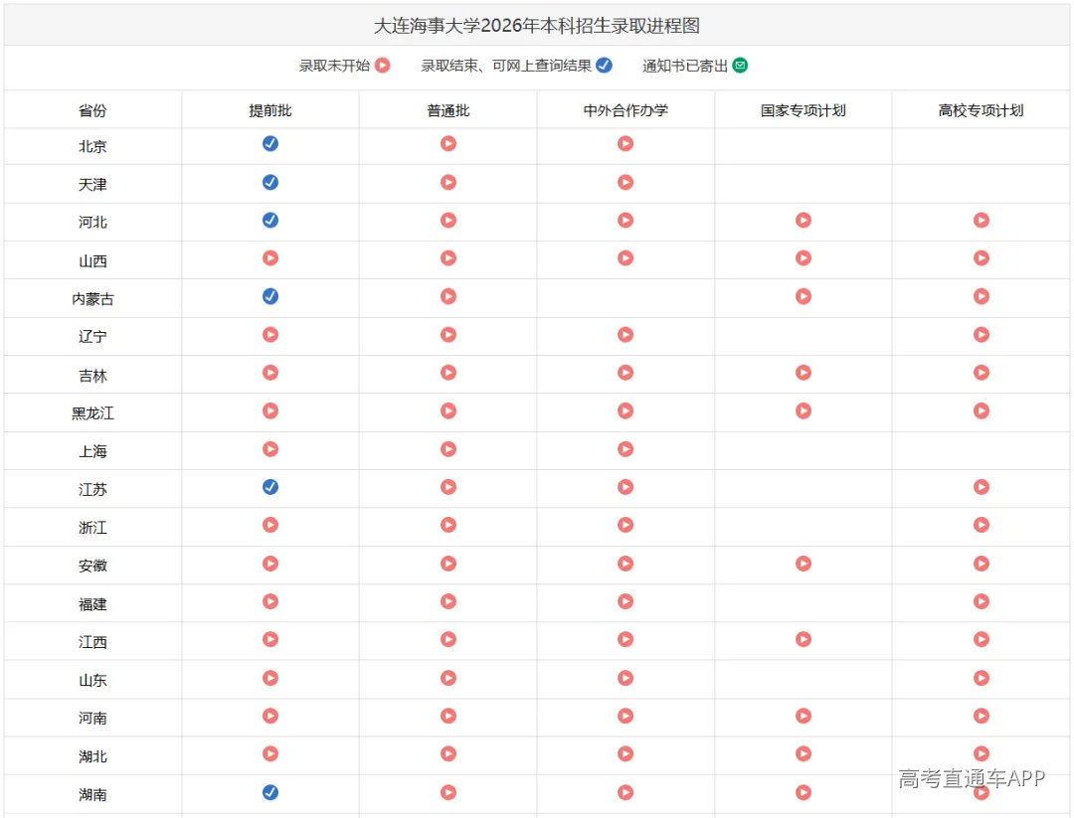This screenshot has height=818, width=1074.
Task: Click the blue check for 河北 提前批
Action: click(x=270, y=221)
